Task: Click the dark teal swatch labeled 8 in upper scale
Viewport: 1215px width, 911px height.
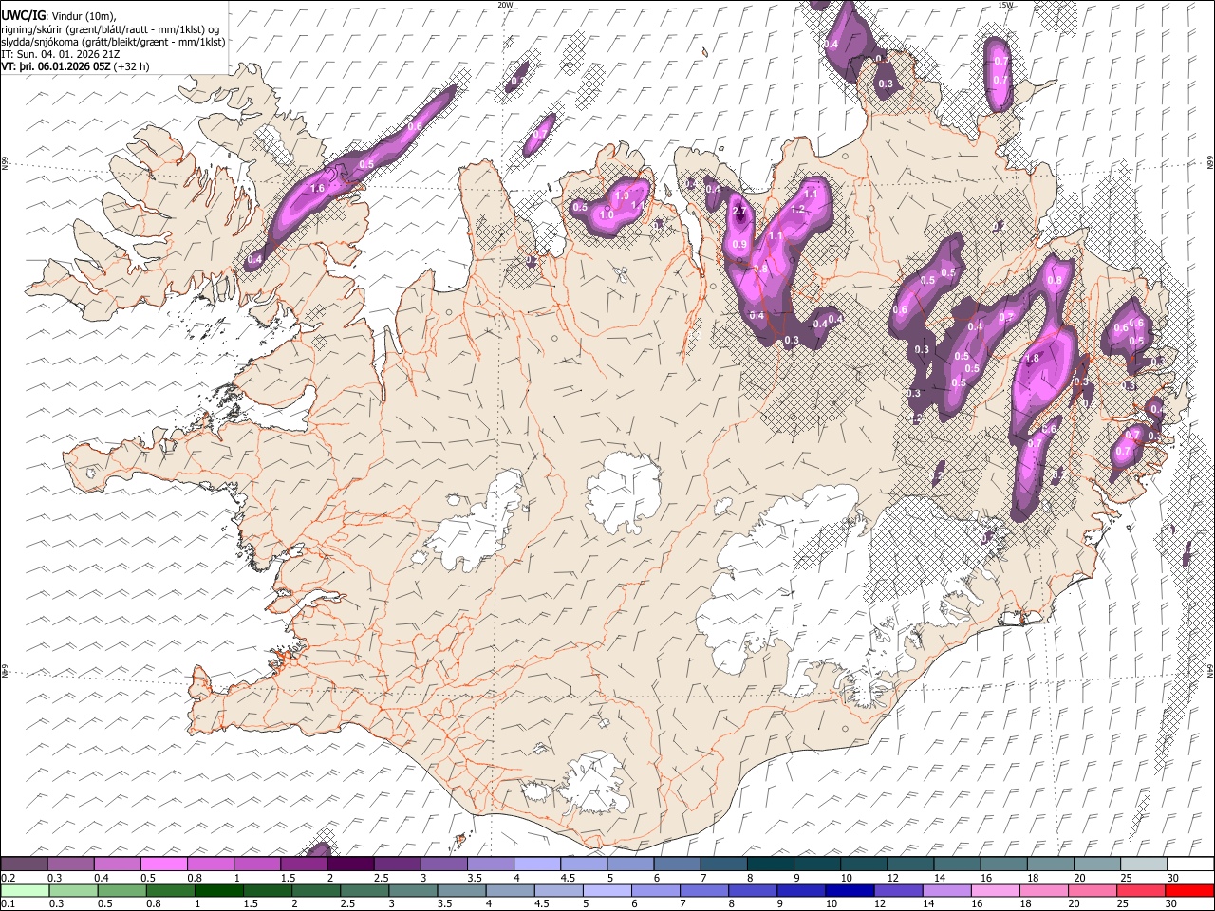Action: (770, 865)
